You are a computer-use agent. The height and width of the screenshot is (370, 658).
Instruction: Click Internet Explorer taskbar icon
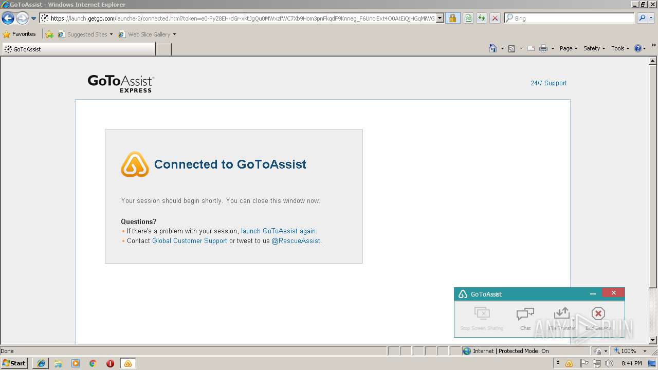tap(41, 363)
